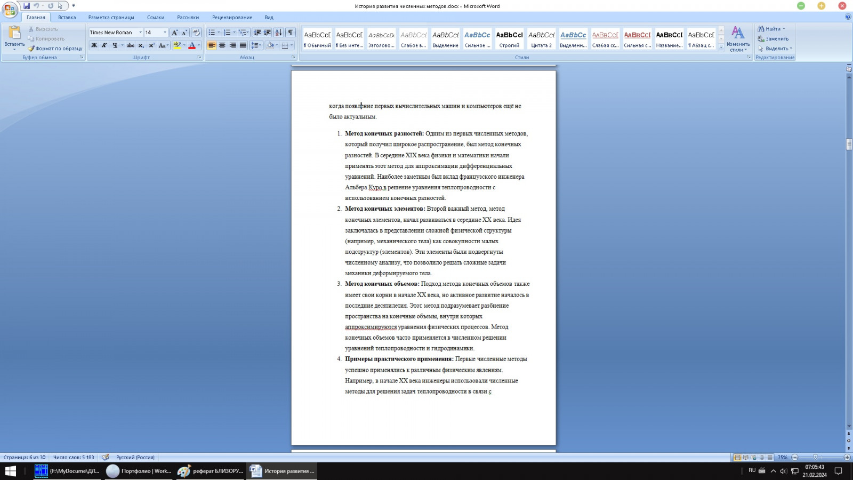Screen dimensions: 853x480
Task: Toggle subscript formatting
Action: pos(141,45)
